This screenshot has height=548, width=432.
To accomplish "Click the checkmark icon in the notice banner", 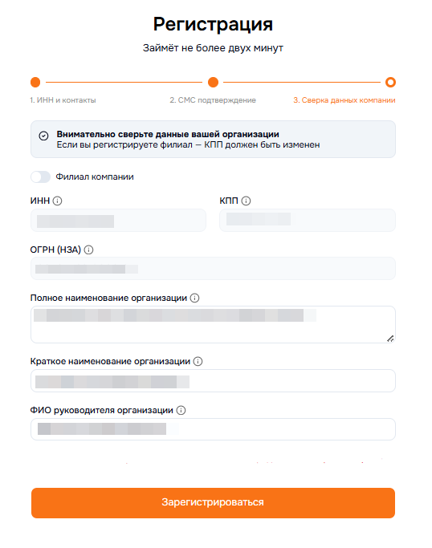I will point(43,136).
